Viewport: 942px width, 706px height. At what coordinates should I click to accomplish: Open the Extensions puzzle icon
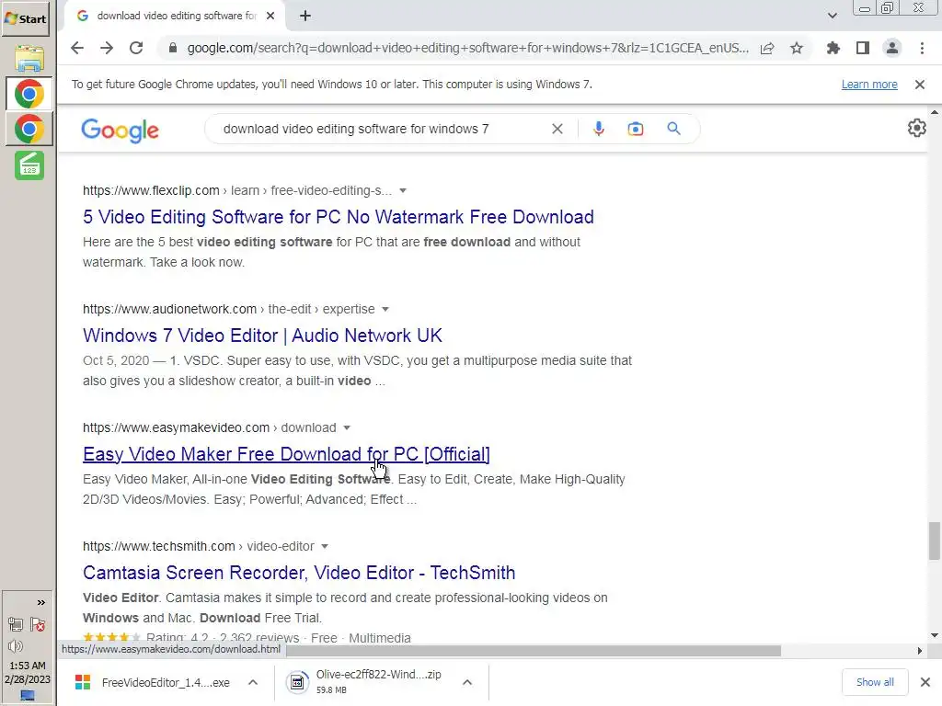point(833,48)
